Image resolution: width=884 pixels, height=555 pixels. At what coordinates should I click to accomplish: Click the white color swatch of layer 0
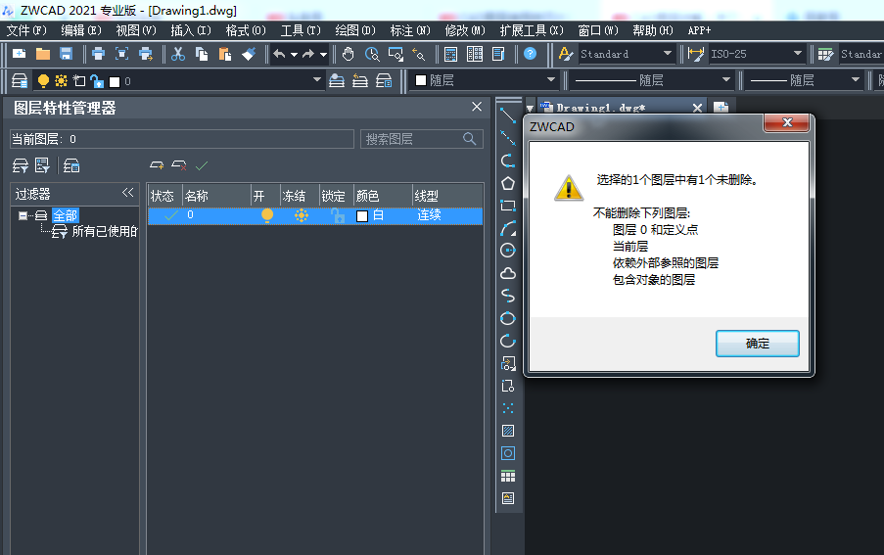(362, 215)
